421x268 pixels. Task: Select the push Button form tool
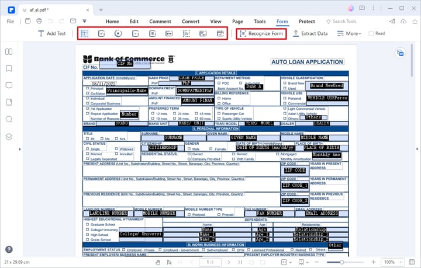point(169,33)
